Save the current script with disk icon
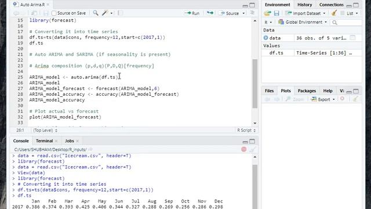Screen dimensions: 371x209 [x=46, y=13]
